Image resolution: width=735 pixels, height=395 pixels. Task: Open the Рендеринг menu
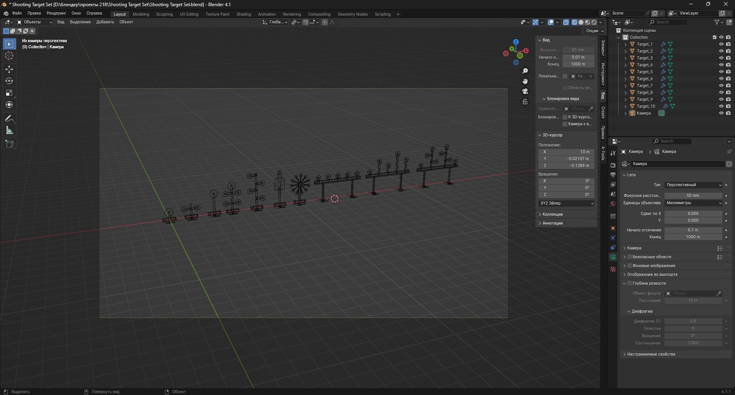pyautogui.click(x=56, y=13)
